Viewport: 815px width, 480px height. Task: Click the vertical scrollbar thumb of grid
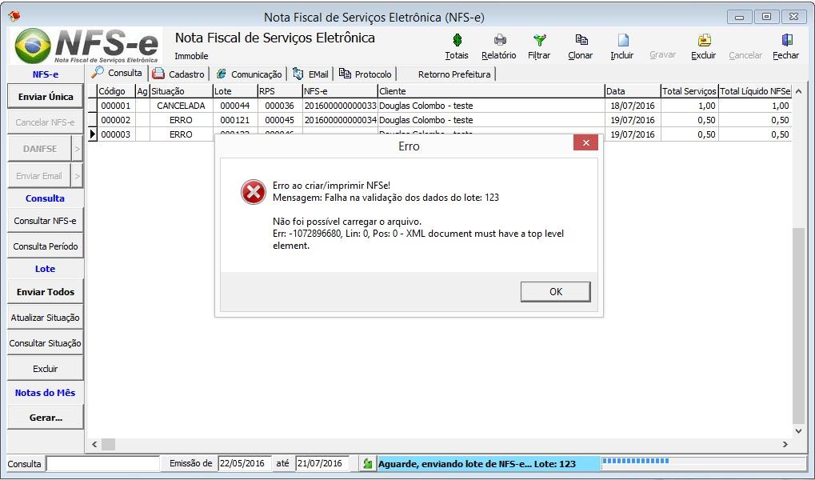coord(798,325)
